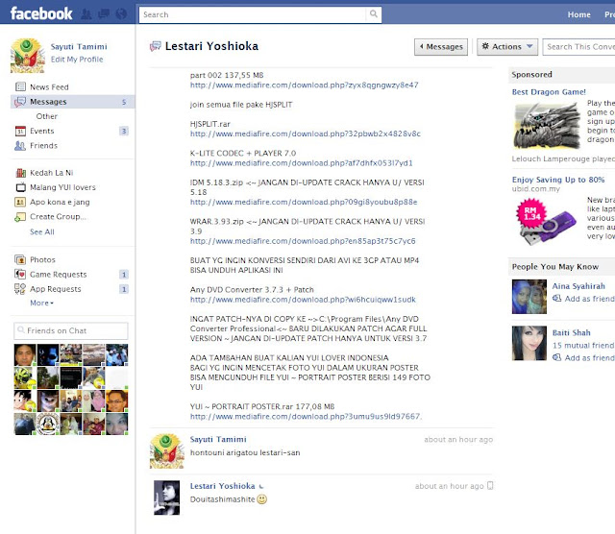Click Aina Syahirah name link
The width and height of the screenshot is (615, 534).
pyautogui.click(x=578, y=286)
